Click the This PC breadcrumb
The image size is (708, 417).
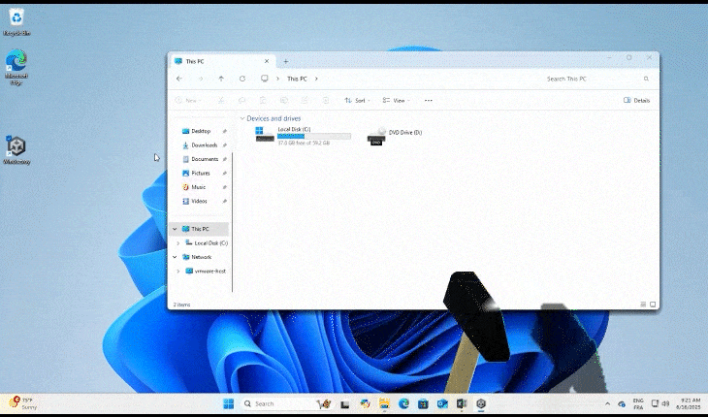tap(297, 79)
